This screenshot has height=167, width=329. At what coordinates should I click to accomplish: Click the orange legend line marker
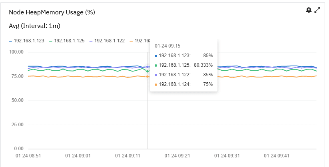pyautogui.click(x=131, y=41)
